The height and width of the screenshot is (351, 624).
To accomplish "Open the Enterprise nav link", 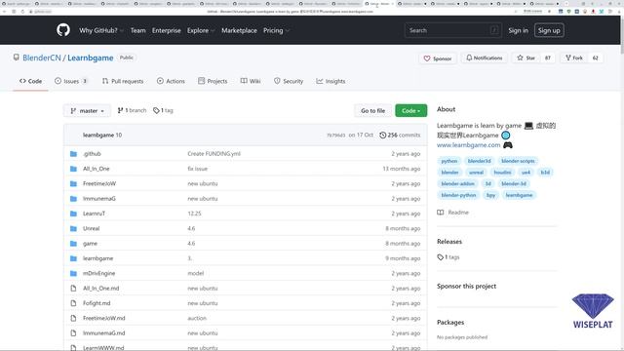I will pos(167,30).
